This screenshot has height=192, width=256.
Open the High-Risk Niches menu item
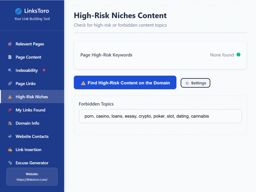tap(32, 97)
